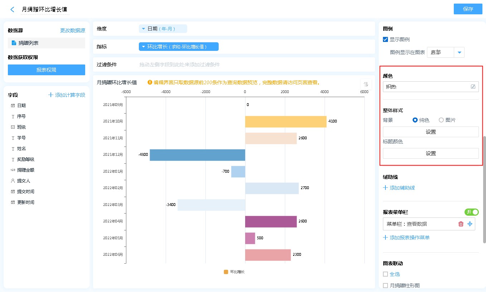
Task: Turn off the 报表菜单栏 switch
Action: [x=471, y=212]
